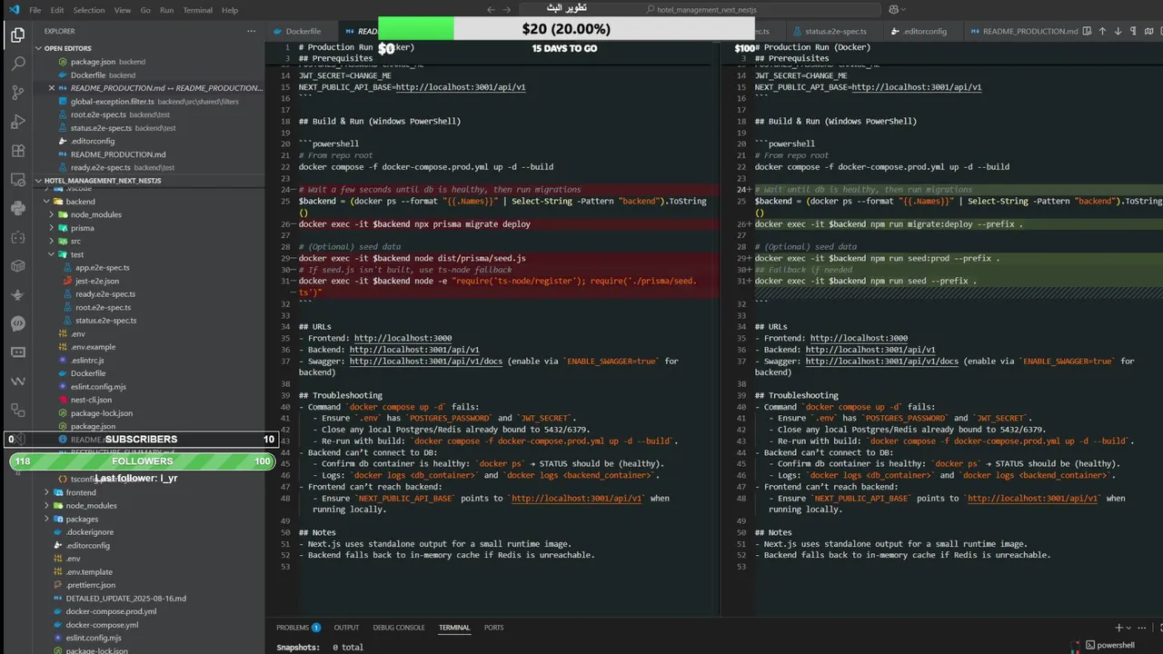The width and height of the screenshot is (1163, 654).
Task: Open the Extensions view
Action: (17, 151)
